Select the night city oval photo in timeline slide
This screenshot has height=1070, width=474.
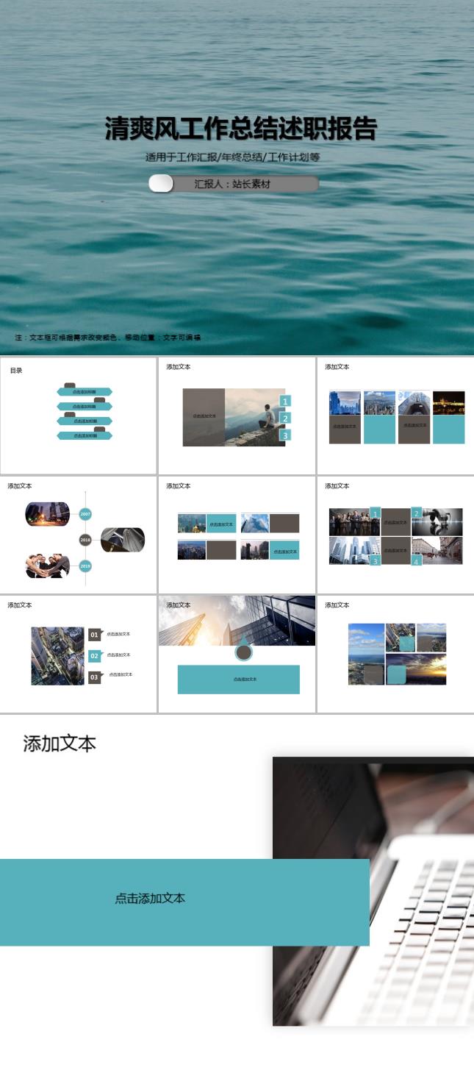coord(48,513)
